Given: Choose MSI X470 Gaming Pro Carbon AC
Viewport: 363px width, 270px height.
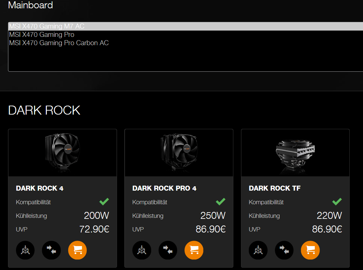Looking at the screenshot, I should 186,43.
